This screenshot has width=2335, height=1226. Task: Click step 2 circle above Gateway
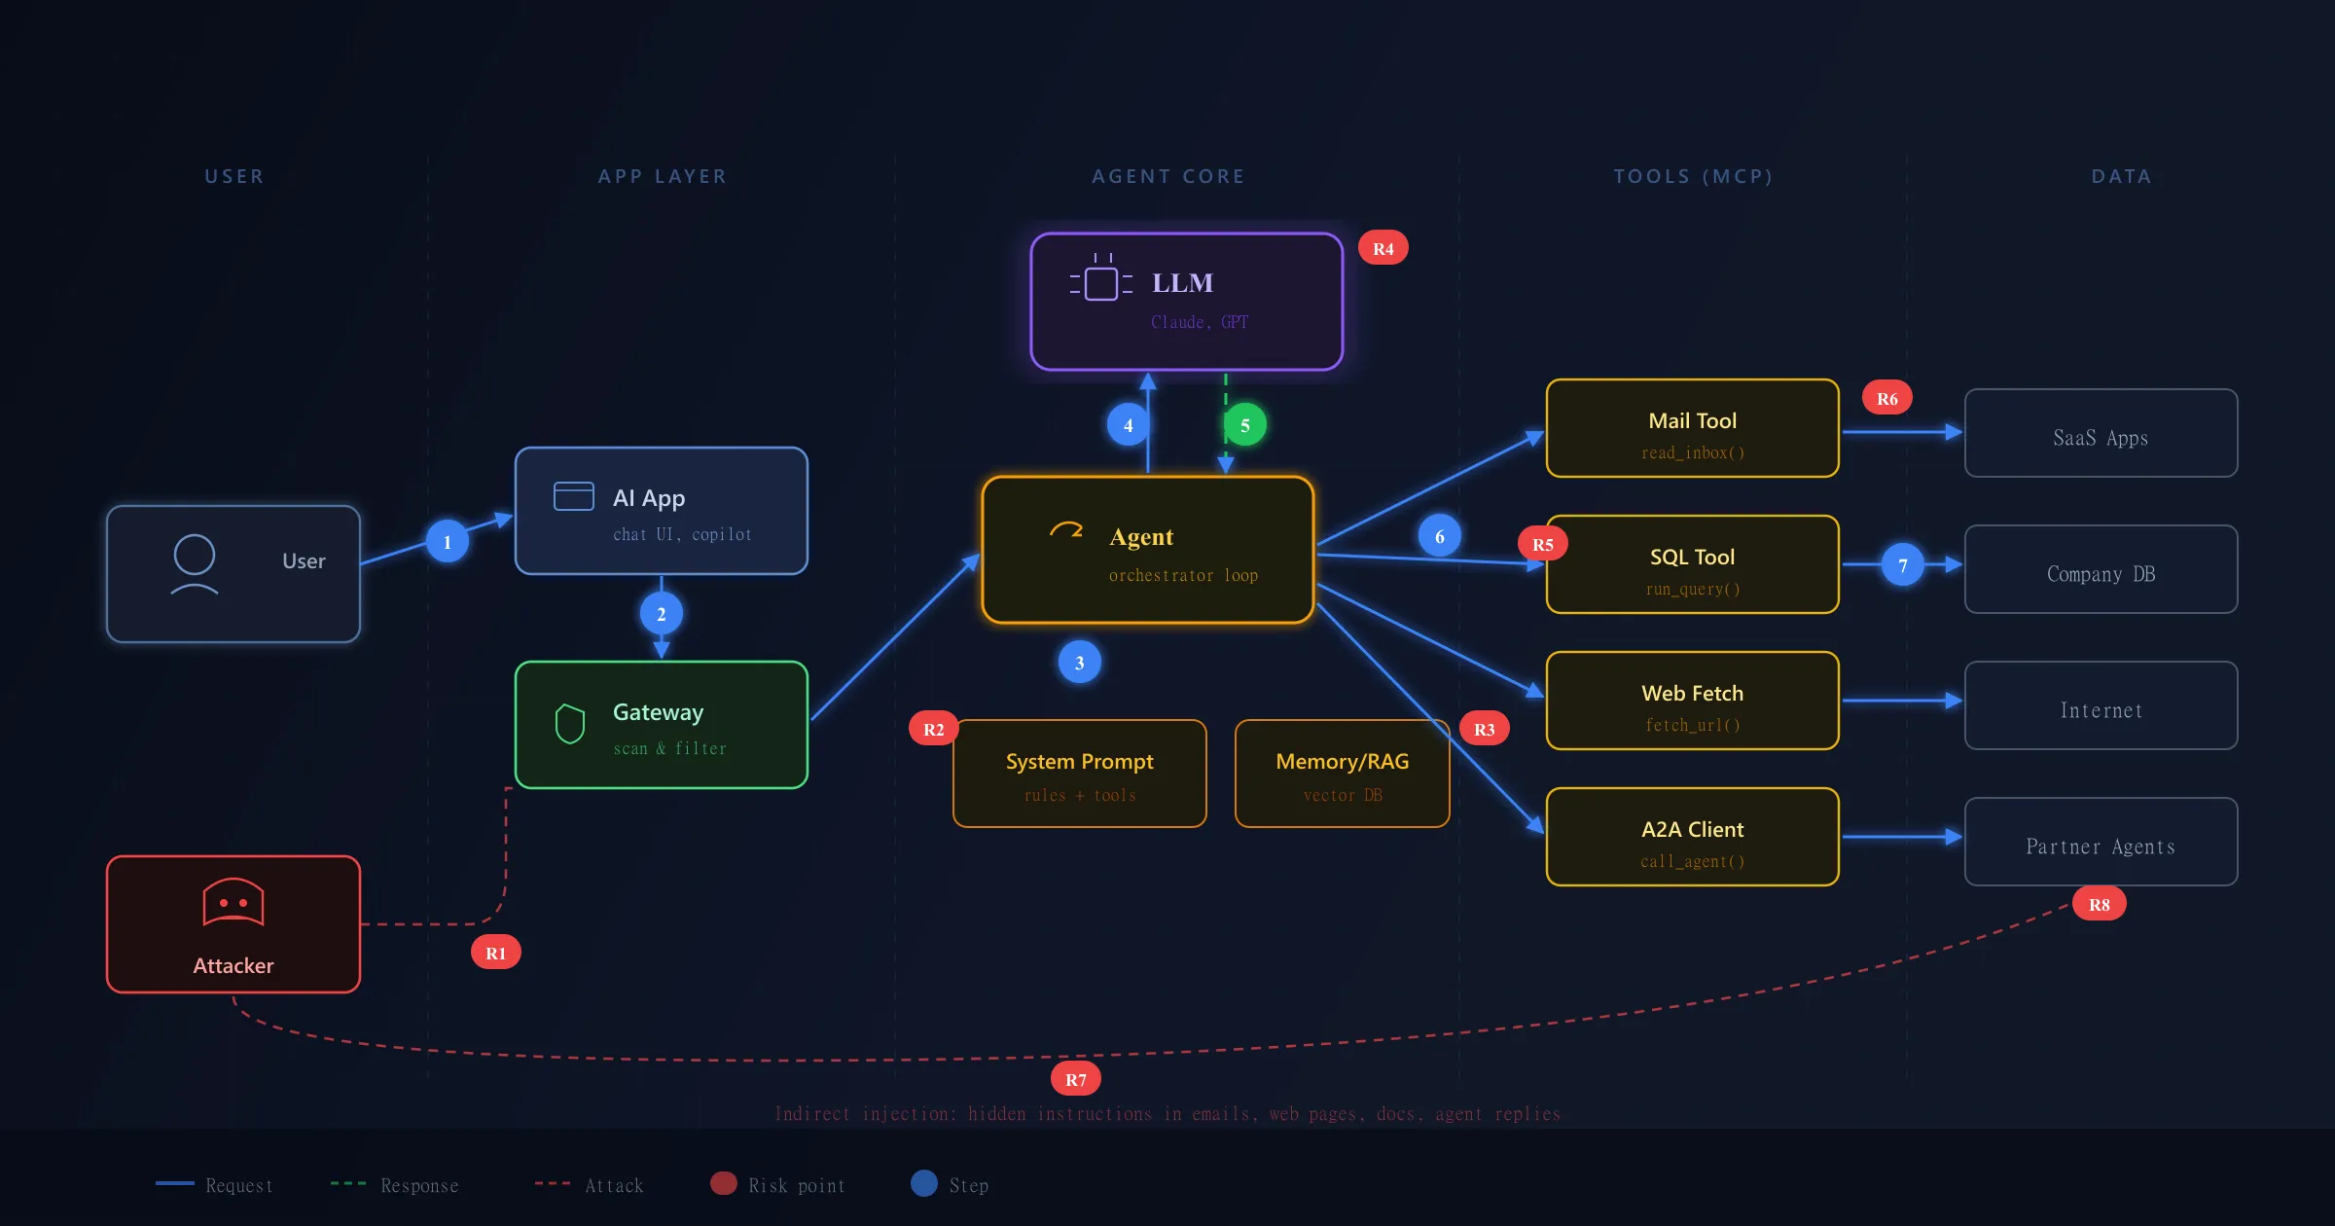click(x=662, y=614)
